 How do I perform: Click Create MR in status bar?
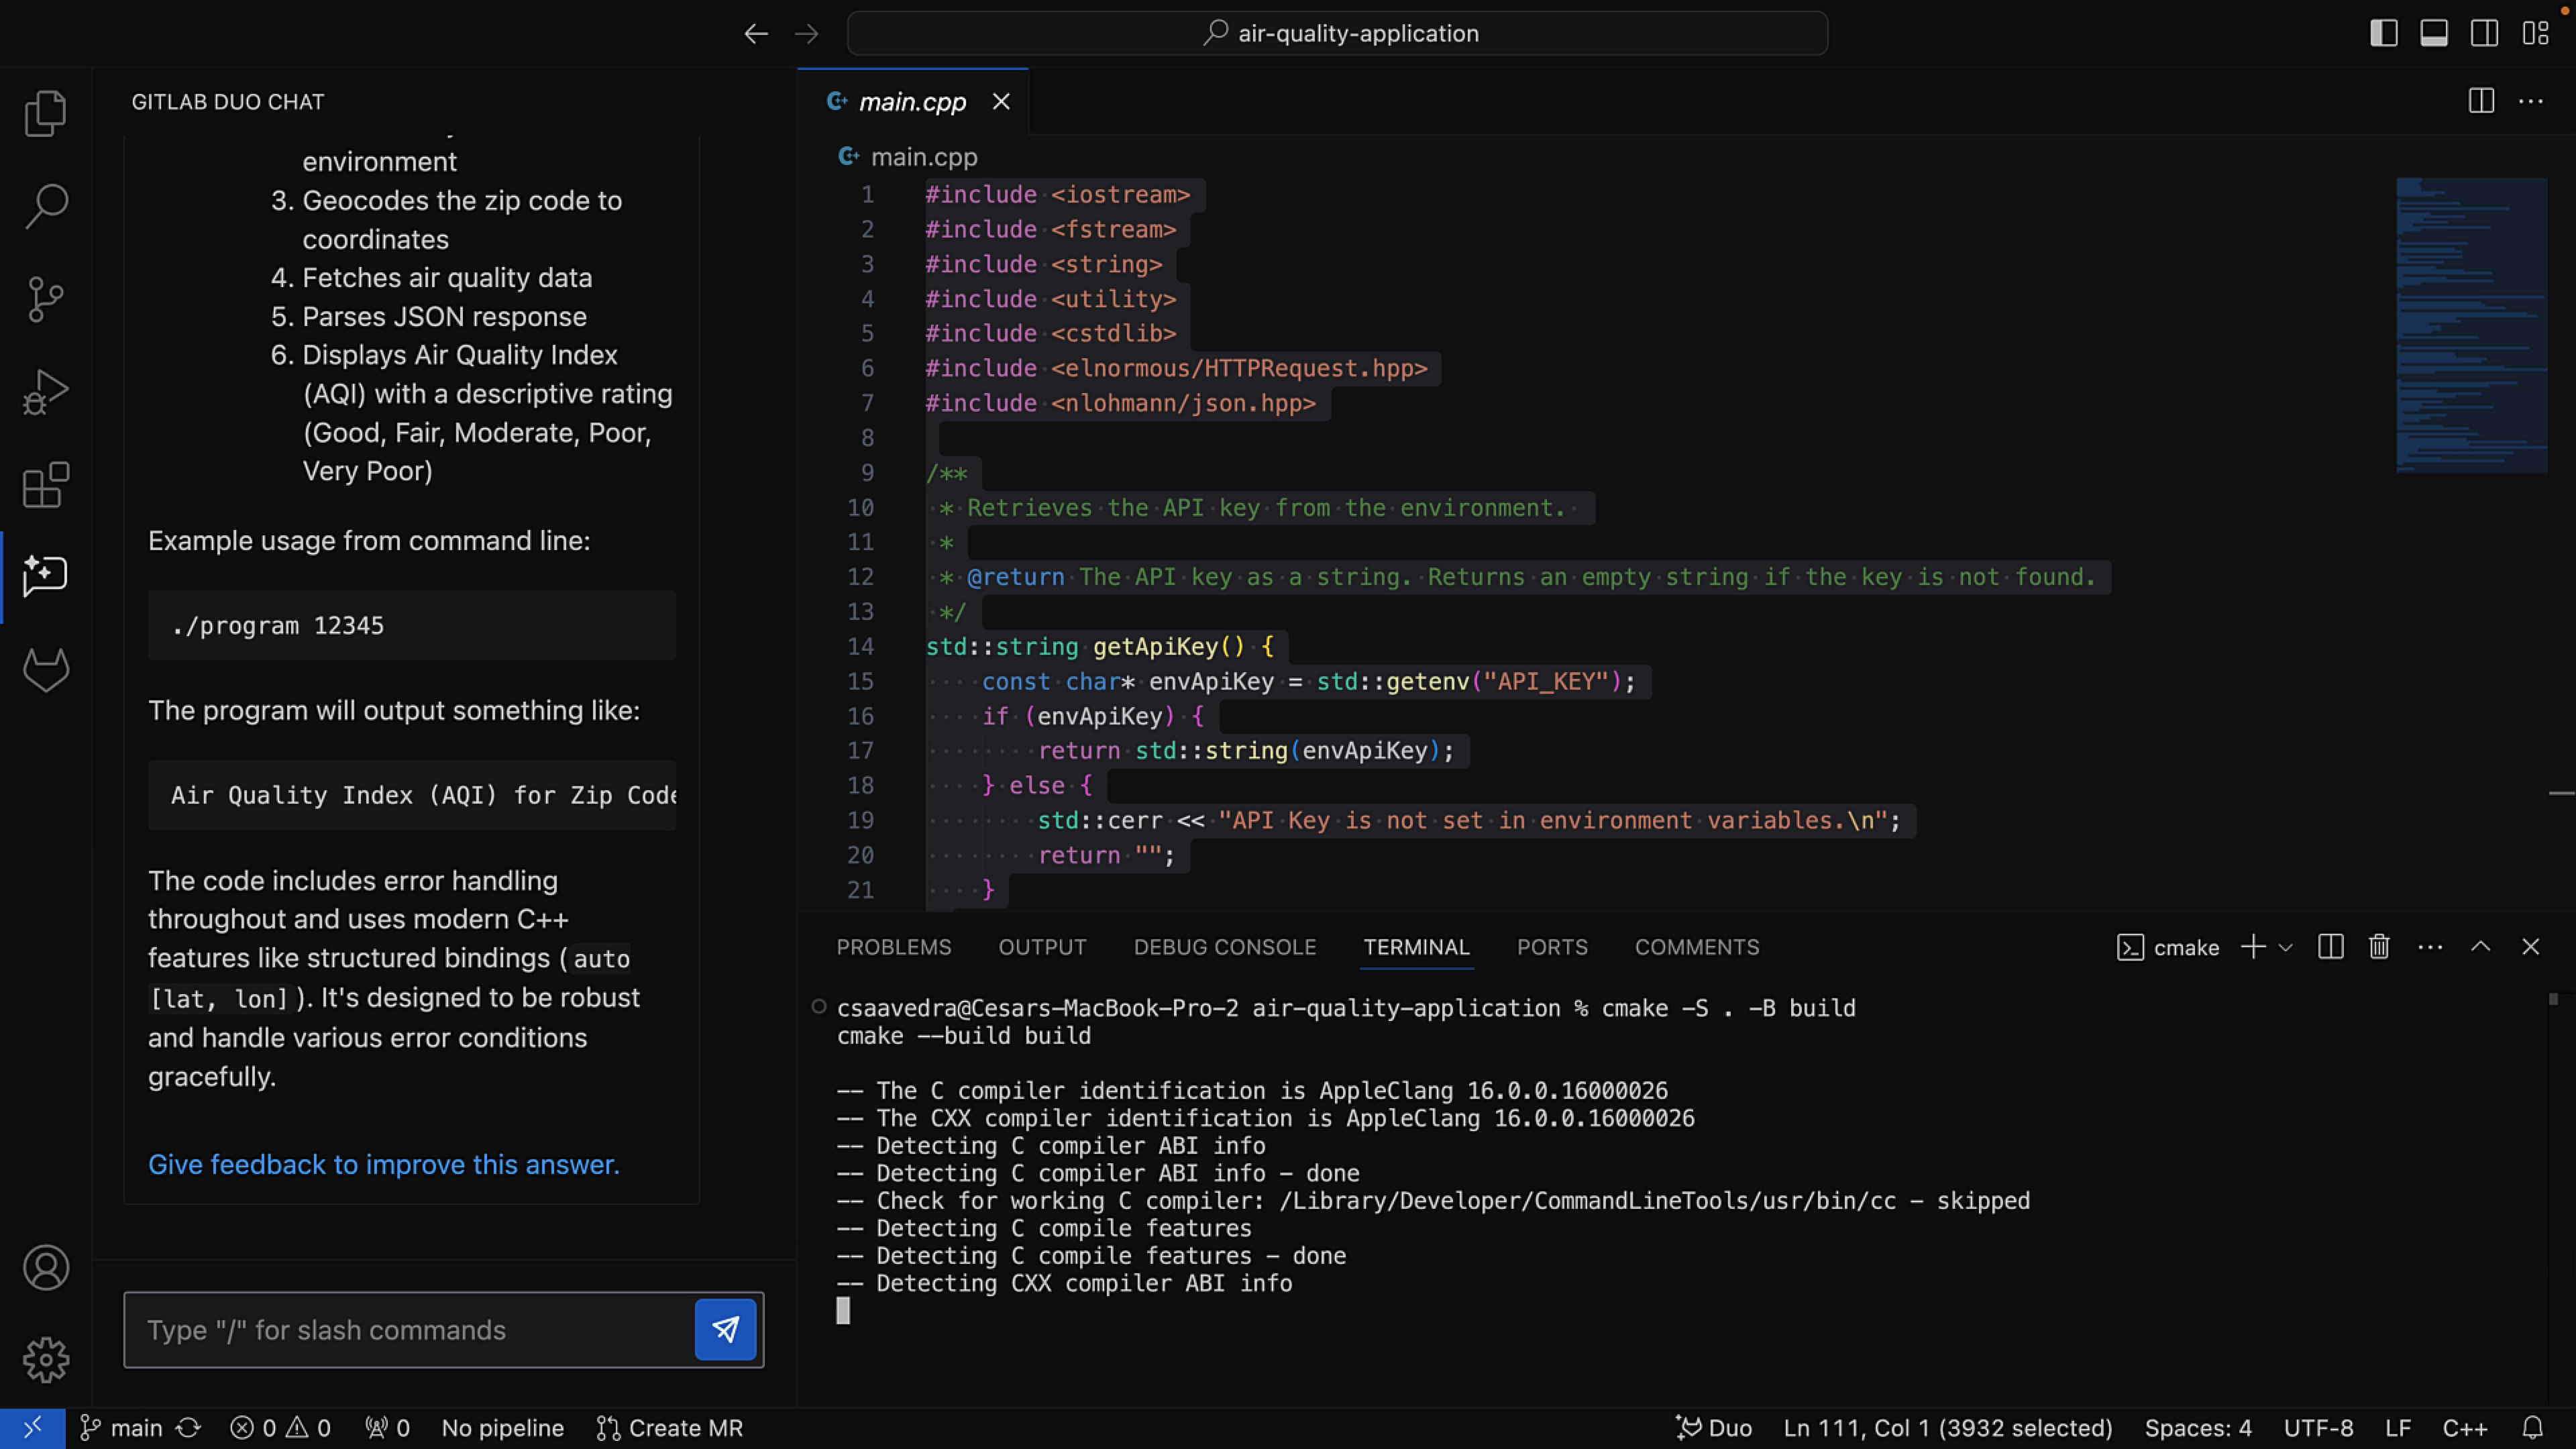[x=670, y=1428]
